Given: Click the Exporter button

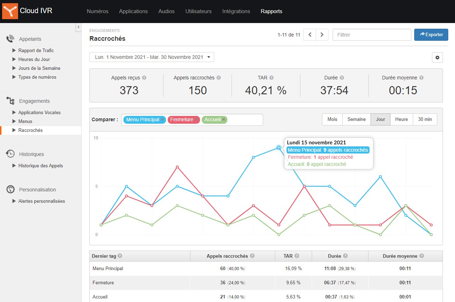Looking at the screenshot, I should (x=431, y=35).
